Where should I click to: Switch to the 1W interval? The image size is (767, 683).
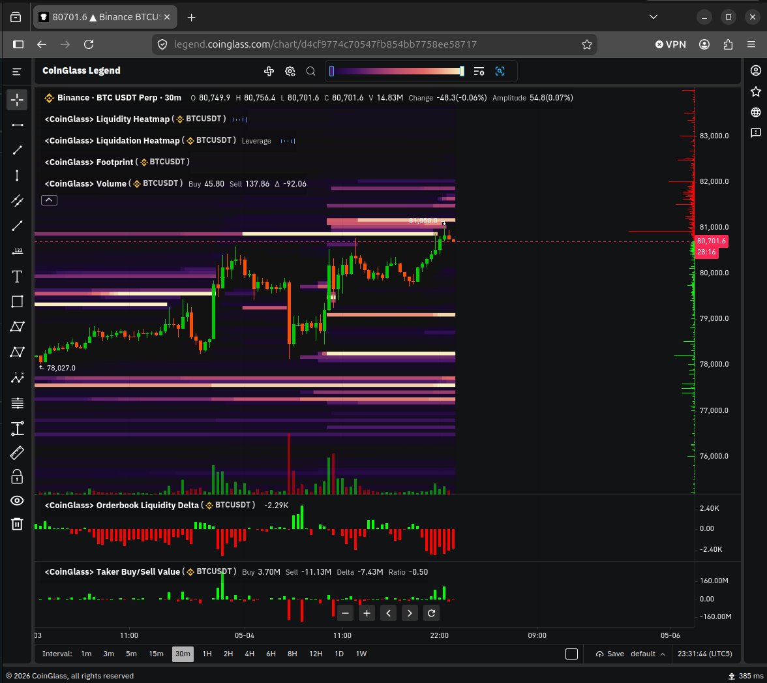click(361, 654)
